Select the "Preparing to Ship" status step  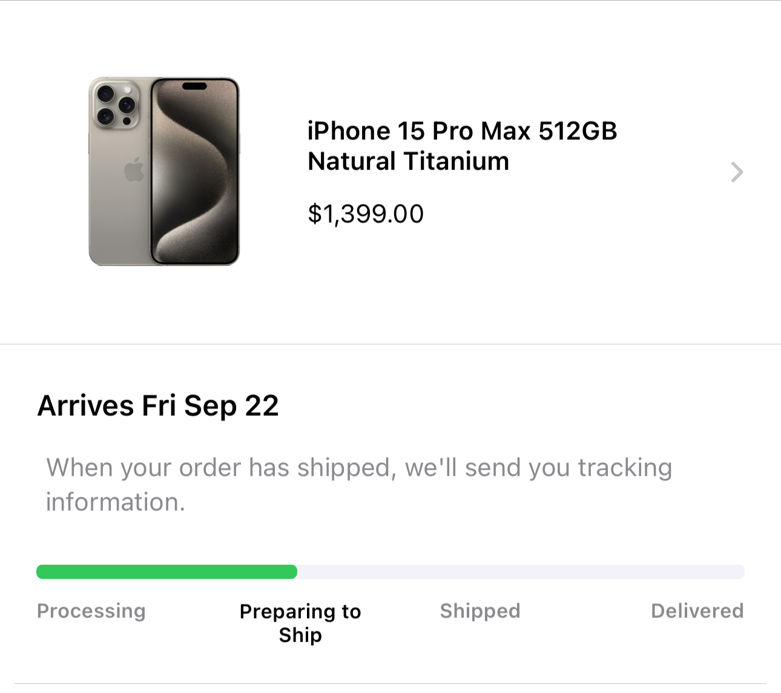click(300, 623)
